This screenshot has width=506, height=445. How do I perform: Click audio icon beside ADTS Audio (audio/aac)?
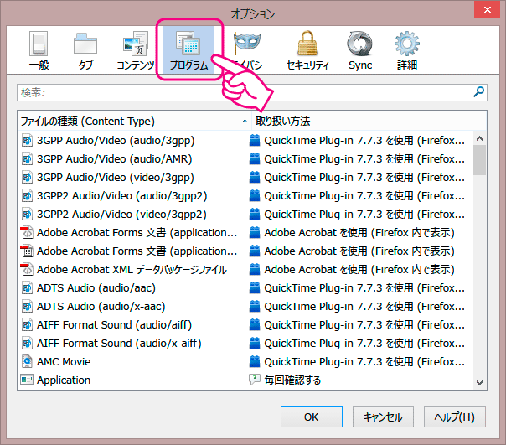[27, 287]
